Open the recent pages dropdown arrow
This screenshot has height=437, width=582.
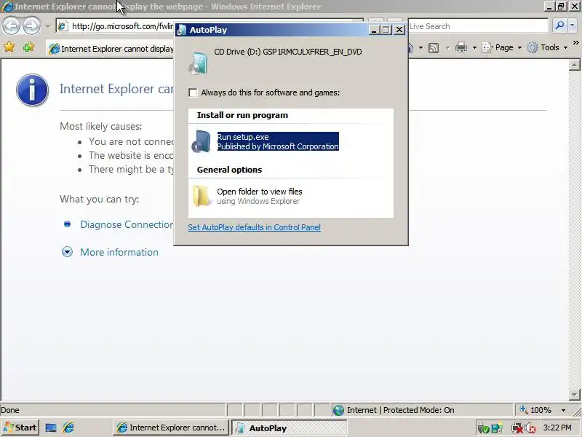47,26
